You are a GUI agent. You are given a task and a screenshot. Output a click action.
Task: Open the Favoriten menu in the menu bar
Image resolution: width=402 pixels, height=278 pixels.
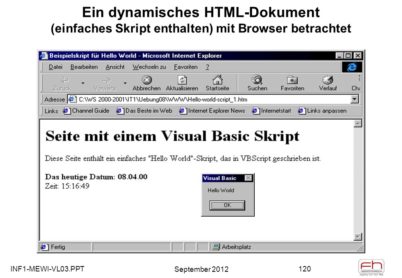tap(186, 67)
